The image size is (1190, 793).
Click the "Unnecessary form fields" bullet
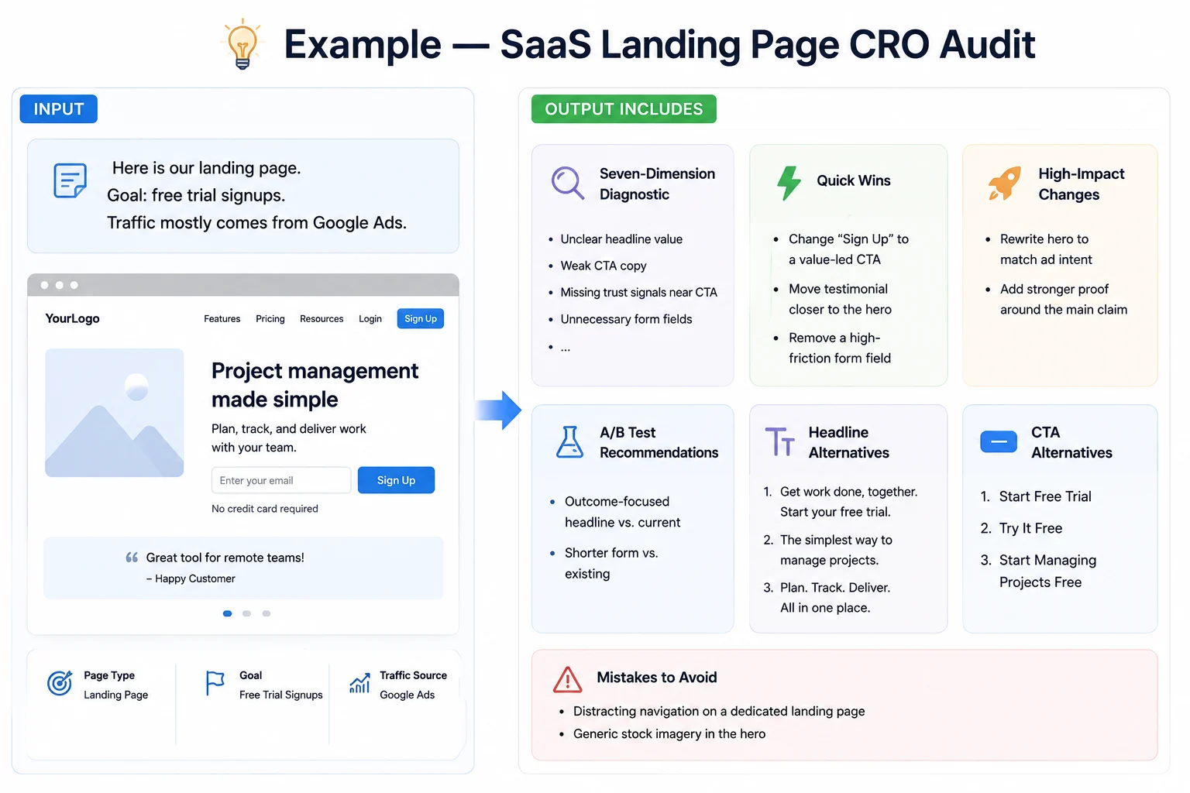pos(626,319)
